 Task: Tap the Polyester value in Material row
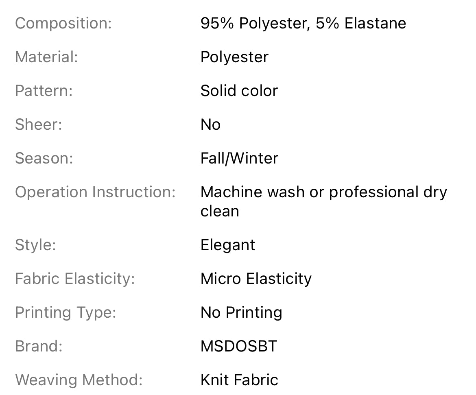tap(234, 57)
